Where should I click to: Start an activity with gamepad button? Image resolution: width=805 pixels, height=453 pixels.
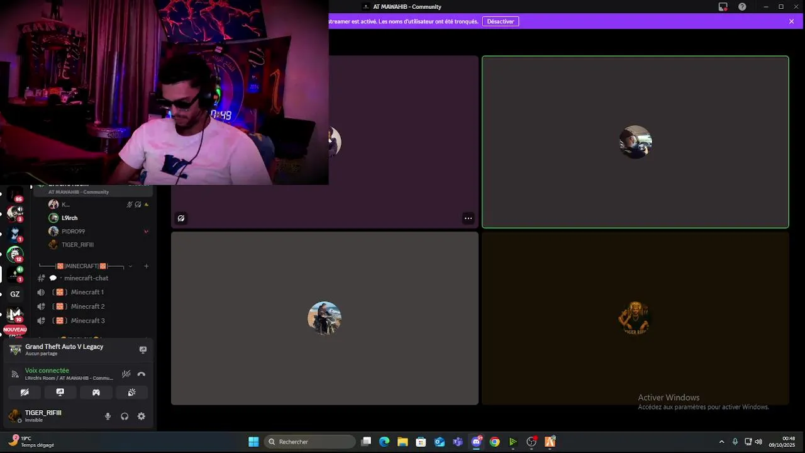click(x=96, y=392)
